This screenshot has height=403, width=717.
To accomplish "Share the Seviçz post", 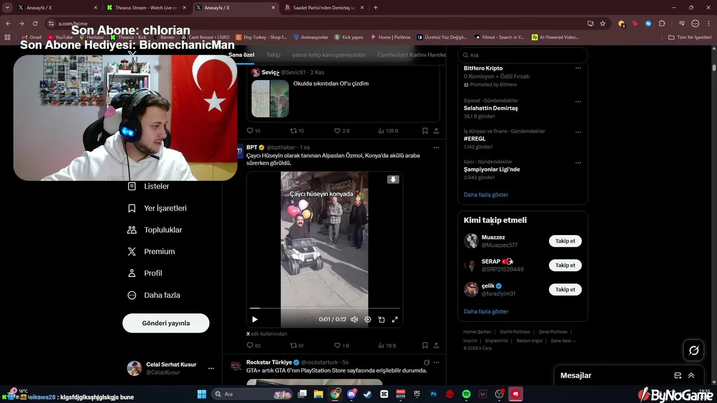I will pos(436,130).
